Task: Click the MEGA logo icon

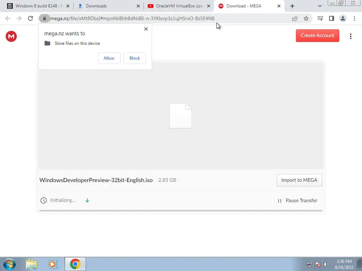Action: 11,36
